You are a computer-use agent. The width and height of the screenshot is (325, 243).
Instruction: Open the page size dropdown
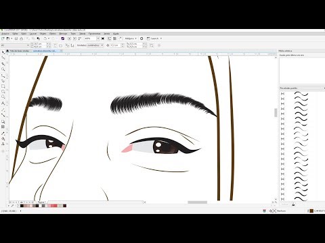click(28, 45)
